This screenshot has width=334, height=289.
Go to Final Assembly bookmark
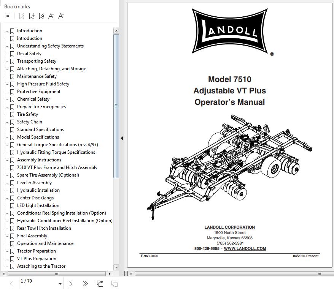click(x=32, y=236)
